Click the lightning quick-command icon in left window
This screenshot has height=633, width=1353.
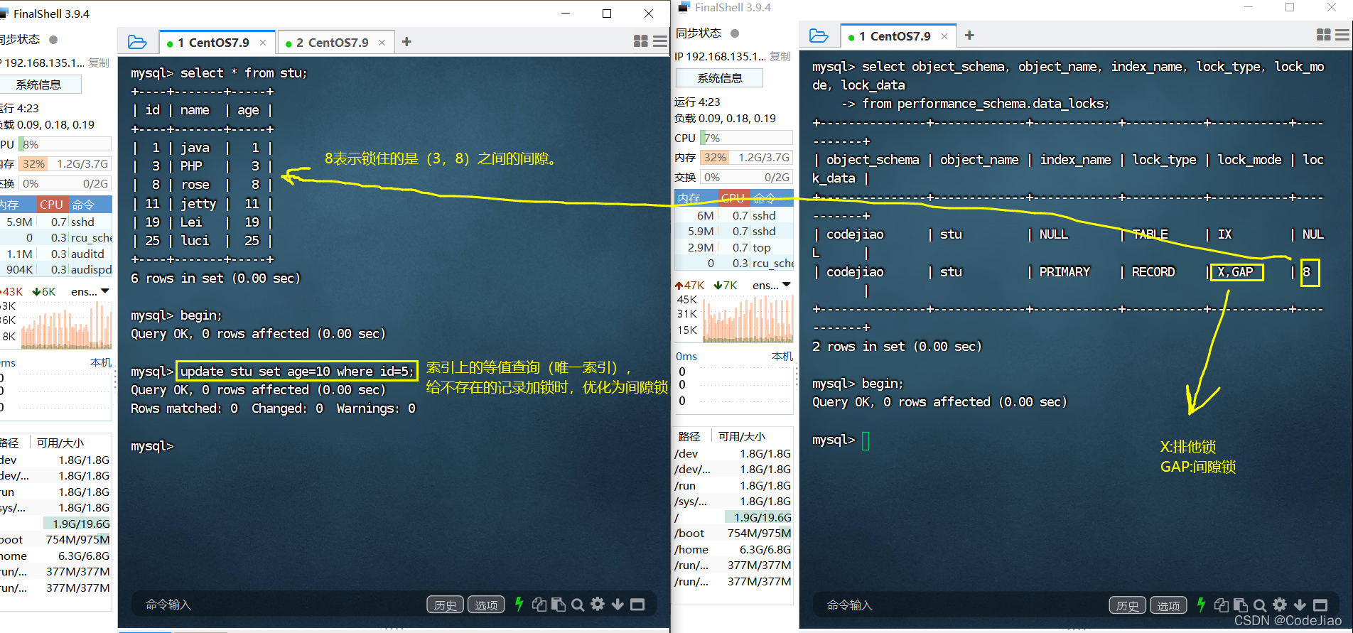[519, 604]
